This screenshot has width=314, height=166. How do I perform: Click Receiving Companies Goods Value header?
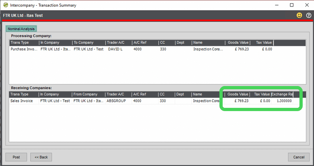[x=237, y=95]
